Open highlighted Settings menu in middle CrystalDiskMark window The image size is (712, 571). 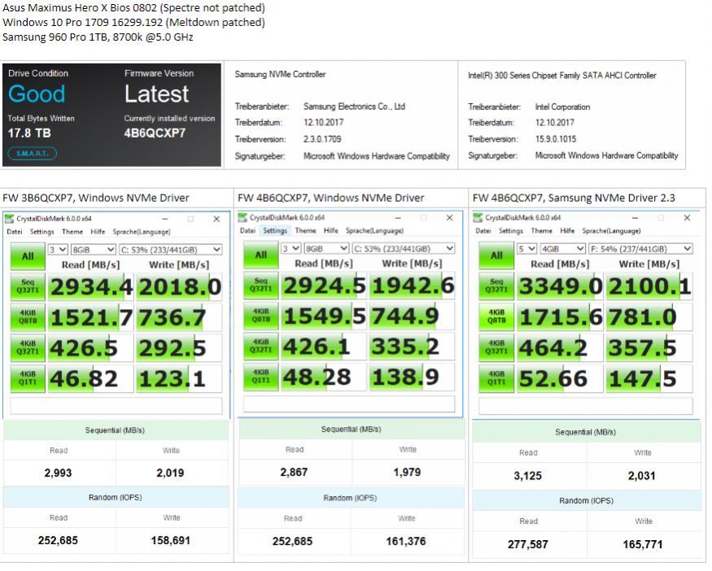pyautogui.click(x=275, y=230)
